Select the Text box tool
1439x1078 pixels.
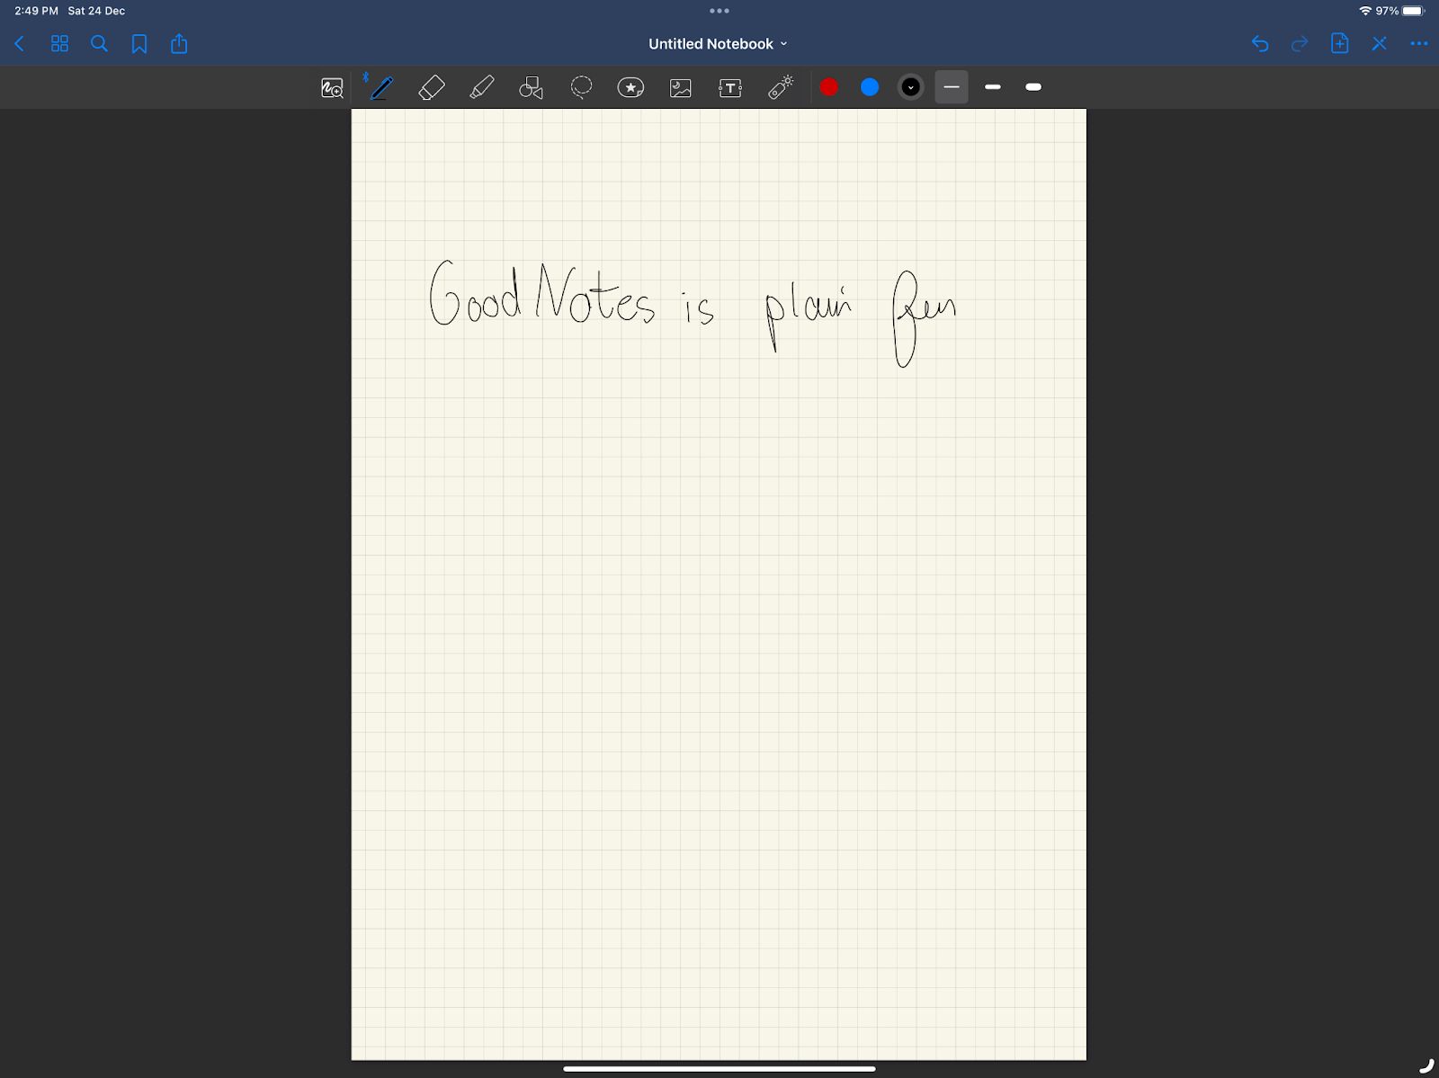tap(730, 88)
